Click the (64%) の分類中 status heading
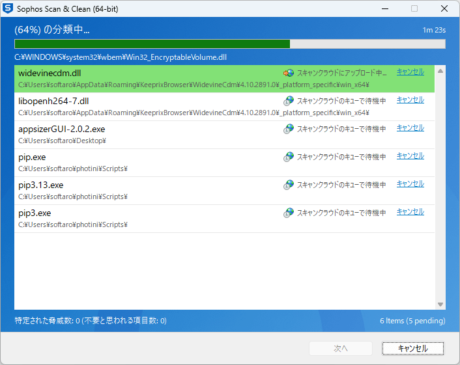The width and height of the screenshot is (460, 365). 52,29
